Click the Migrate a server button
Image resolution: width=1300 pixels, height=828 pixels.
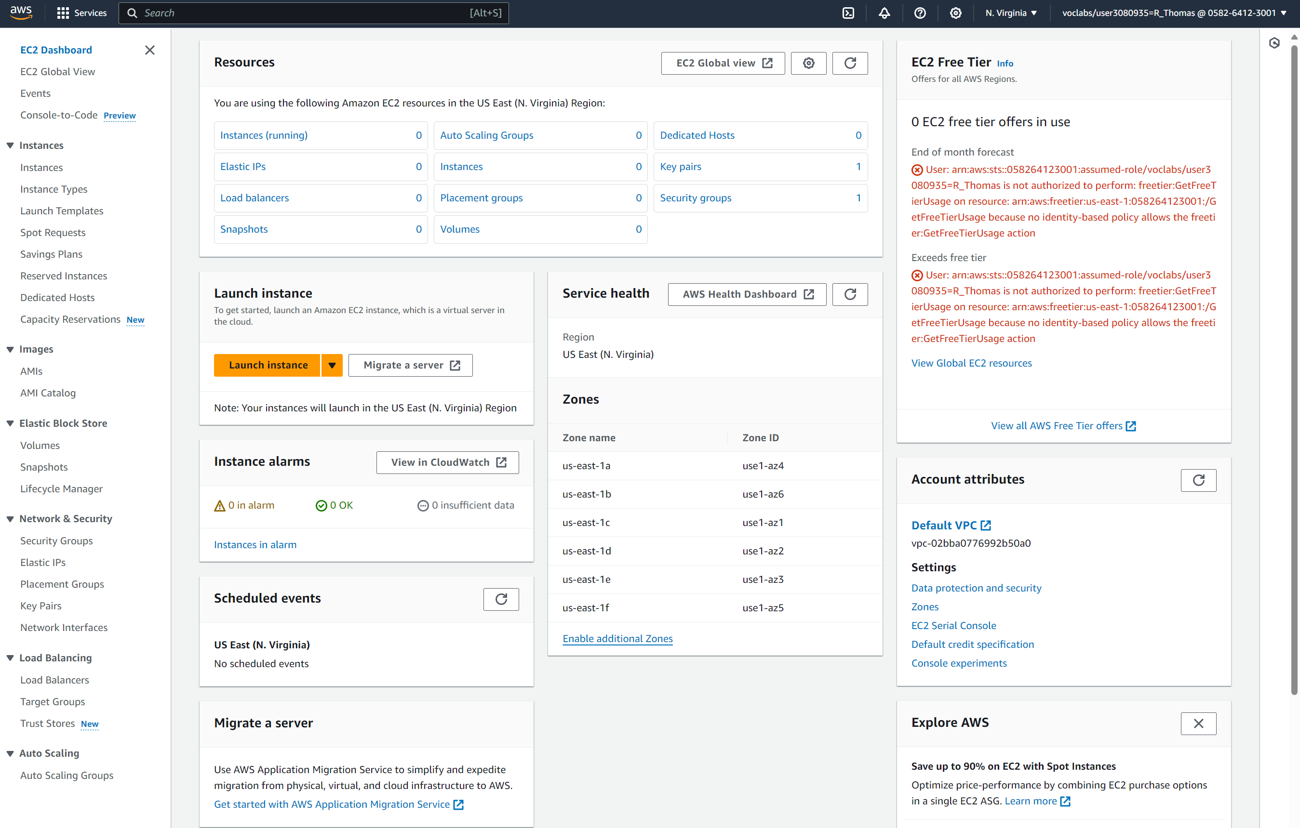point(410,365)
